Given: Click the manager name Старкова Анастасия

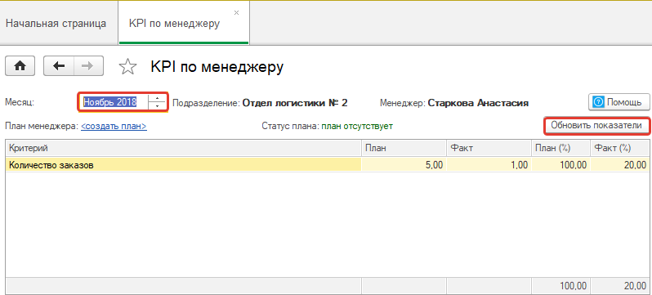Looking at the screenshot, I should click(x=478, y=103).
